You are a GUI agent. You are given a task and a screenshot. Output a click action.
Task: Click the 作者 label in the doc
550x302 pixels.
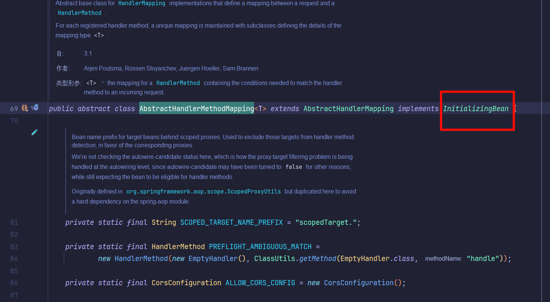click(63, 68)
